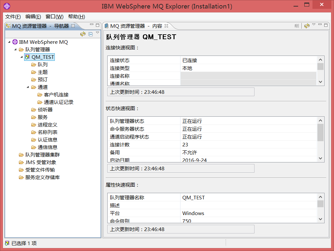Click the 平台 value Windows
This screenshot has width=334, height=251.
tap(193, 213)
